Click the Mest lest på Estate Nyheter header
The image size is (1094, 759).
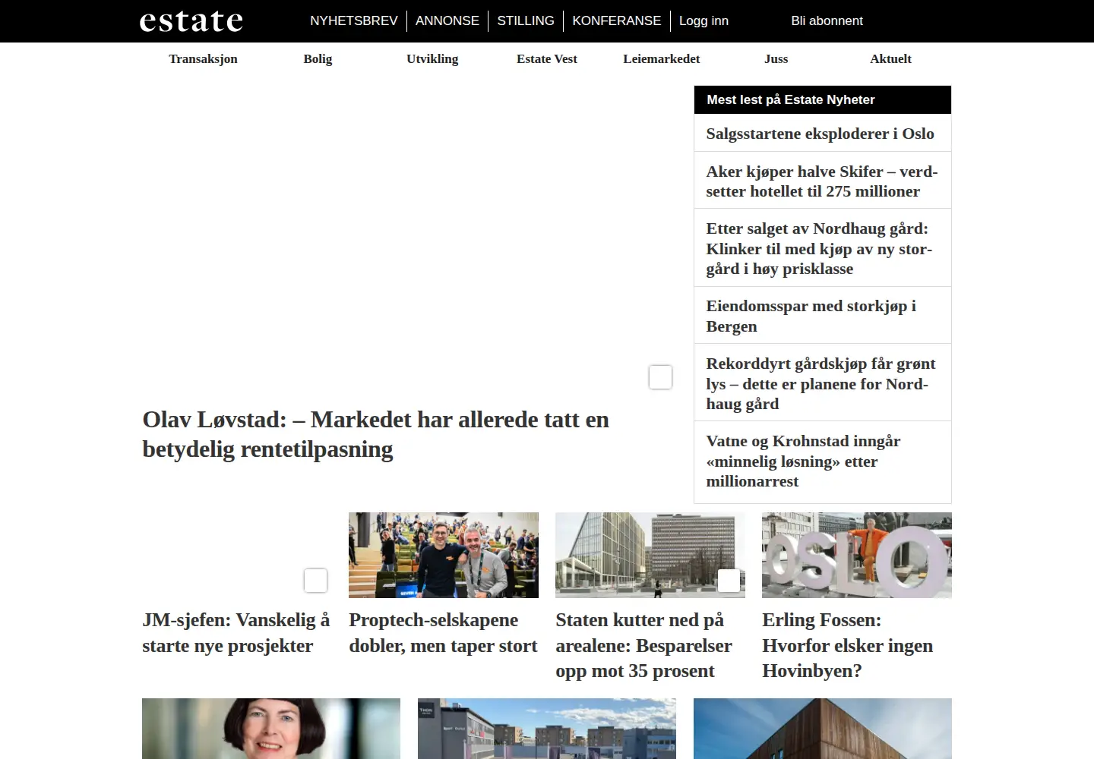pos(823,99)
